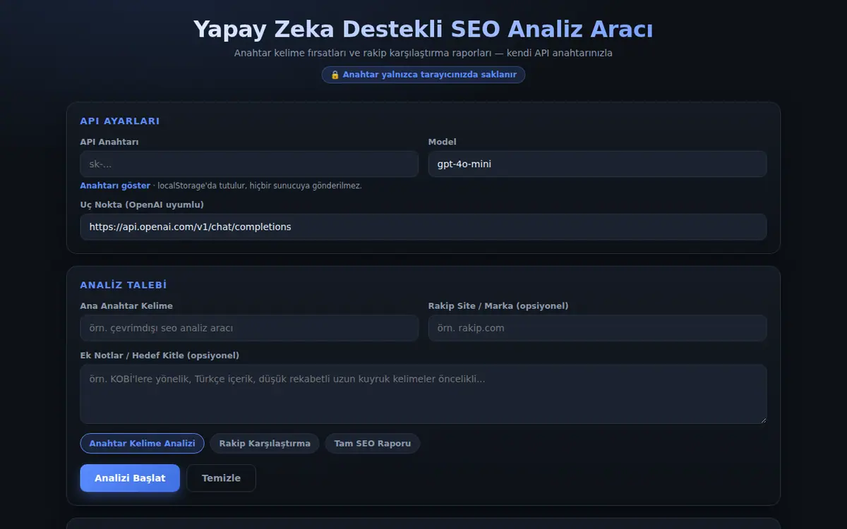Select the Tam SEO Raporu mode

373,443
